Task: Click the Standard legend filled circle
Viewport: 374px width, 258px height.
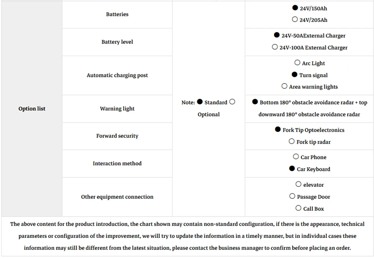Action: (200, 102)
